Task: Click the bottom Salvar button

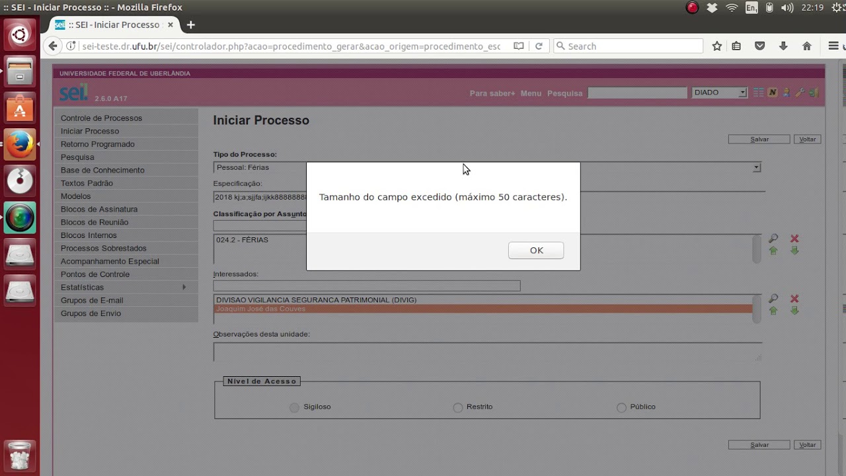Action: tap(759, 445)
